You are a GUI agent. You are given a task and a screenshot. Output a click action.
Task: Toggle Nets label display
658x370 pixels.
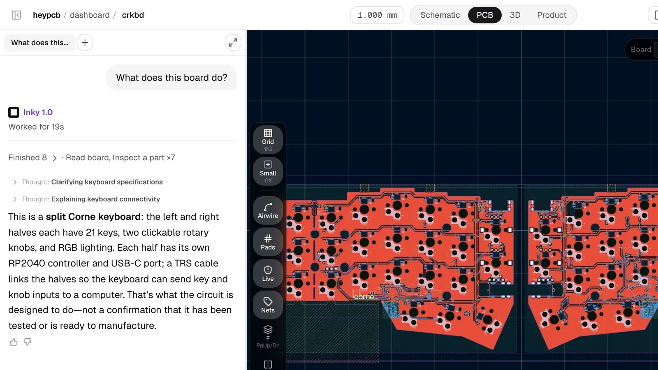click(268, 305)
